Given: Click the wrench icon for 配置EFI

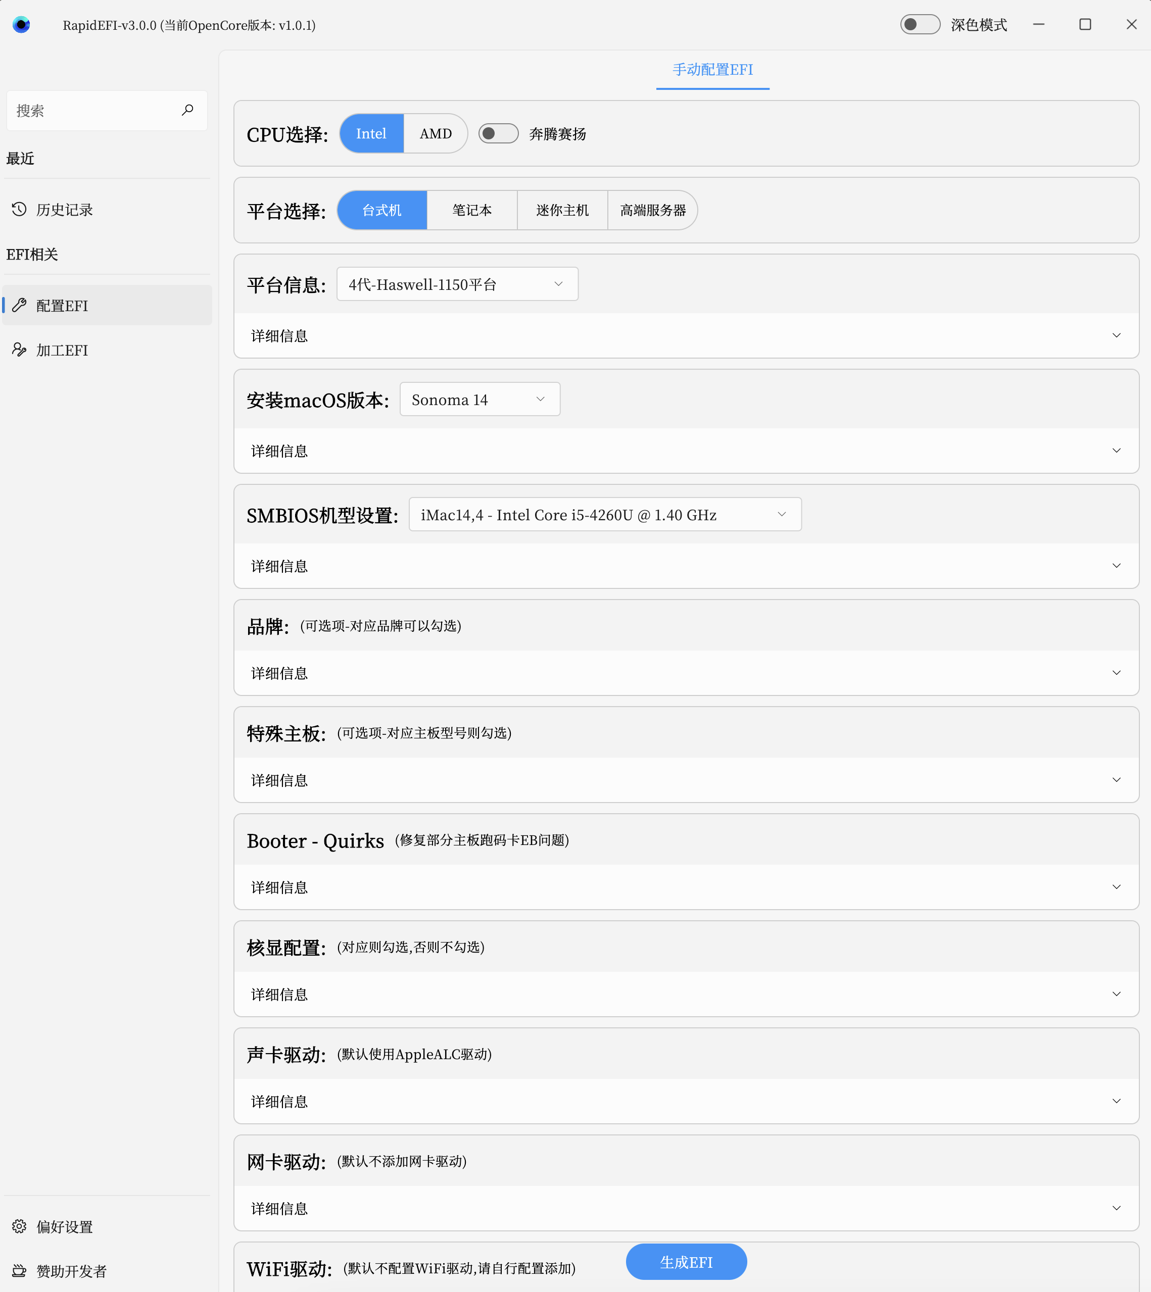Looking at the screenshot, I should [19, 305].
